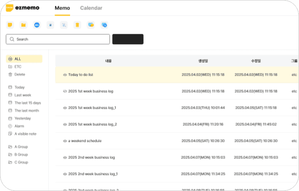Click the cloud with blue badge toolbar icon
This screenshot has height=191, width=299.
[x=104, y=25]
